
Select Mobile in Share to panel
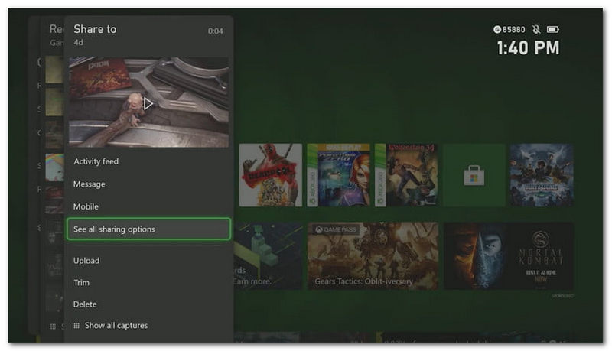[x=86, y=206]
